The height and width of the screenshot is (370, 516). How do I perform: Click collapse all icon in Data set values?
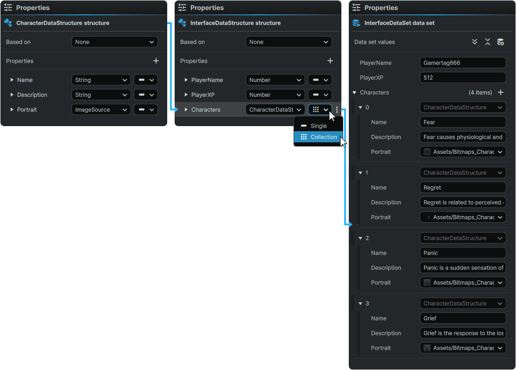[488, 42]
